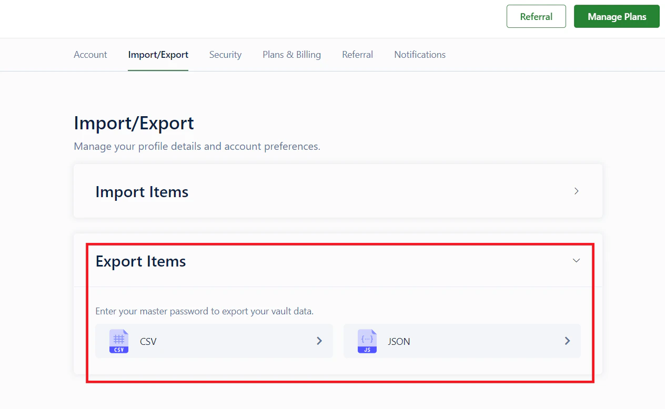Click the Manage Plans button
The image size is (665, 409).
[616, 16]
